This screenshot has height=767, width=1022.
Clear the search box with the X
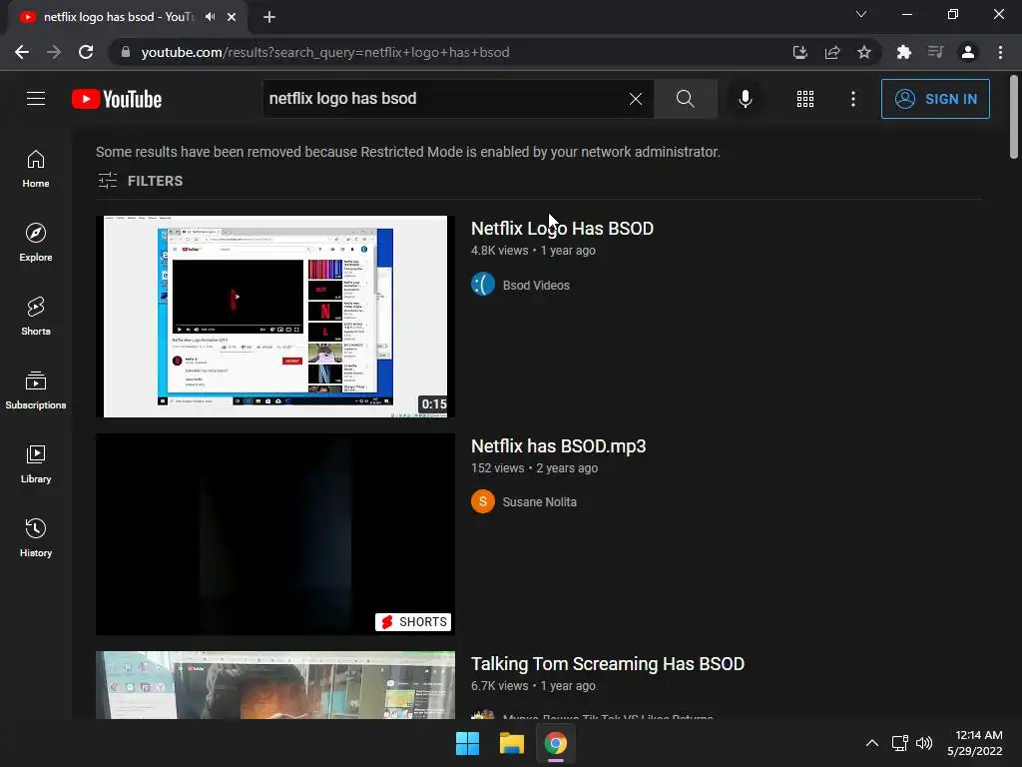(636, 99)
